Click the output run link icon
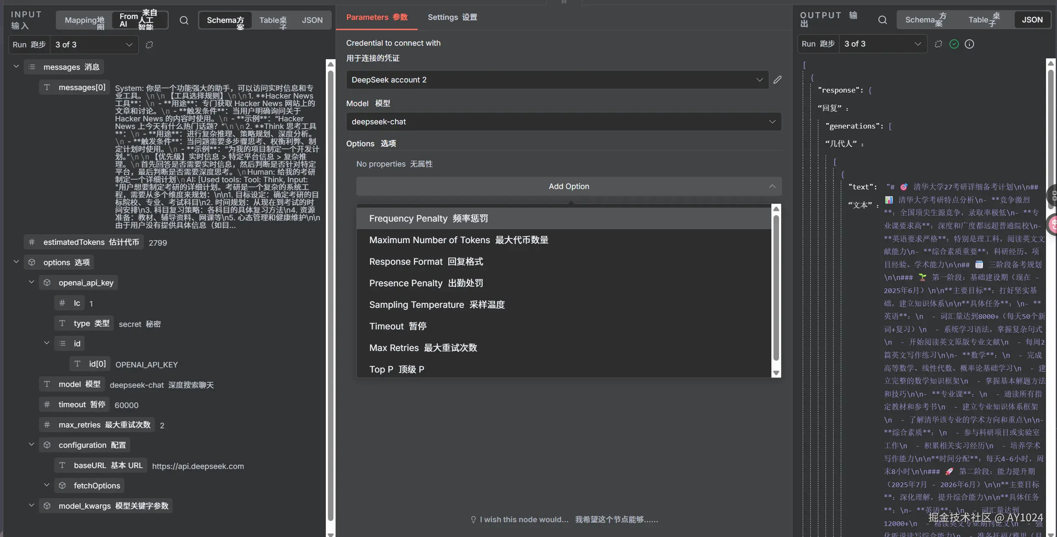The image size is (1057, 537). coord(939,44)
